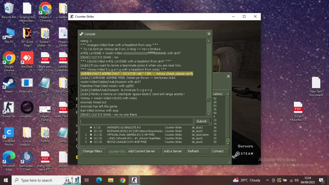This screenshot has height=185, width=329.
Task: Launch TeamSpeak 3 Client from desktop
Action: 27,158
